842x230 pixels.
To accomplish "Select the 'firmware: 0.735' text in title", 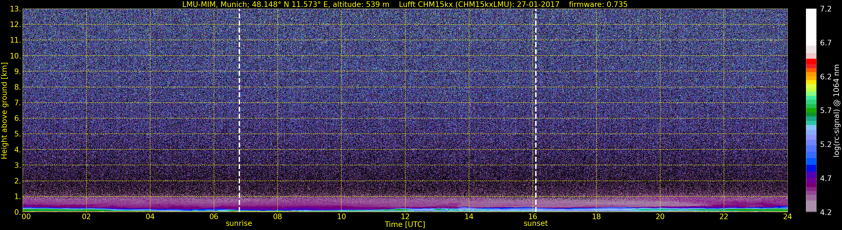I will 598,4.
